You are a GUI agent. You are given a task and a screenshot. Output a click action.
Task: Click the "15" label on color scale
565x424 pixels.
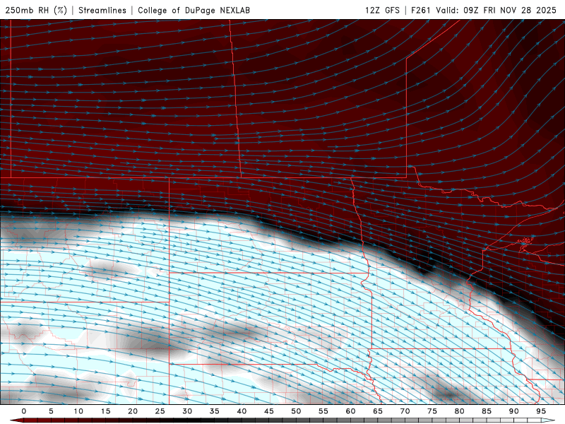[105, 411]
